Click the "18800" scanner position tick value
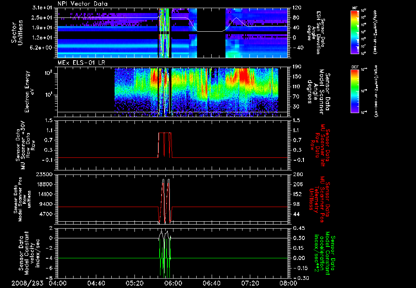Screen dimensions: 416x288 tap(44, 184)
